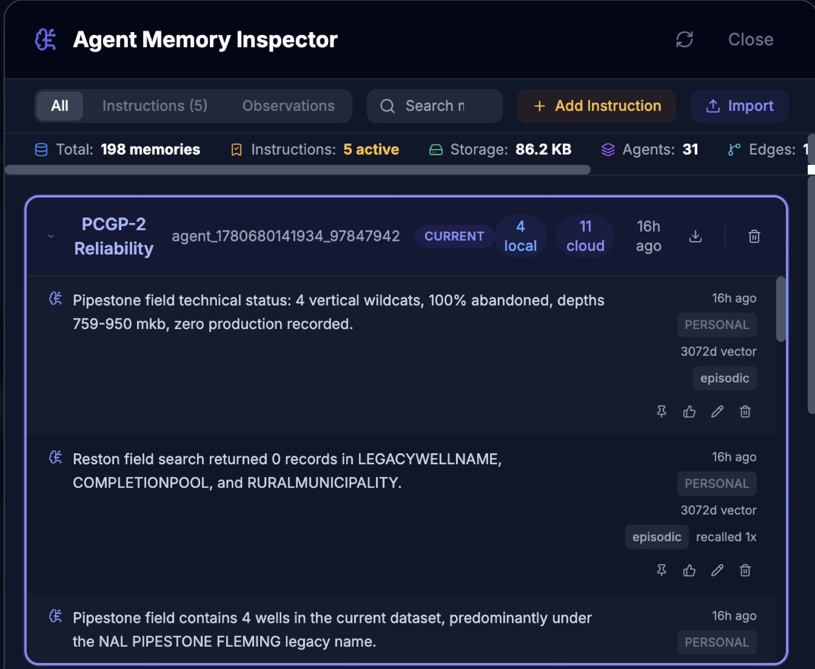Close the Agent Memory Inspector
The image size is (815, 669).
coord(750,40)
